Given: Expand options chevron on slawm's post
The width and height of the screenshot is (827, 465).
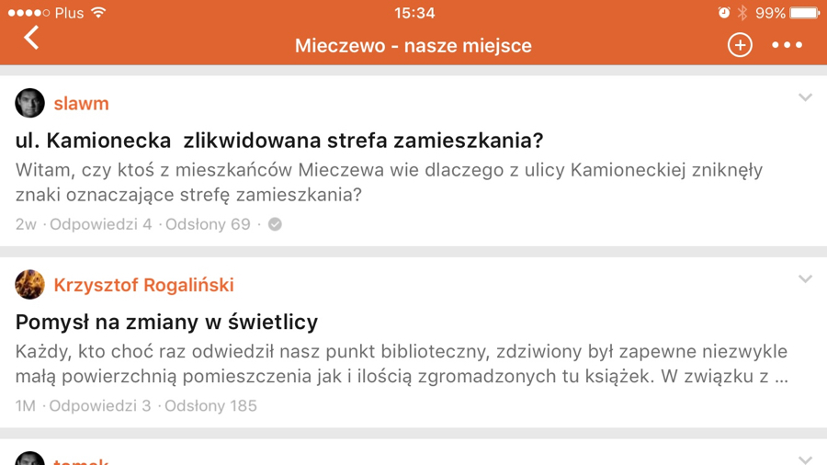Looking at the screenshot, I should point(805,97).
